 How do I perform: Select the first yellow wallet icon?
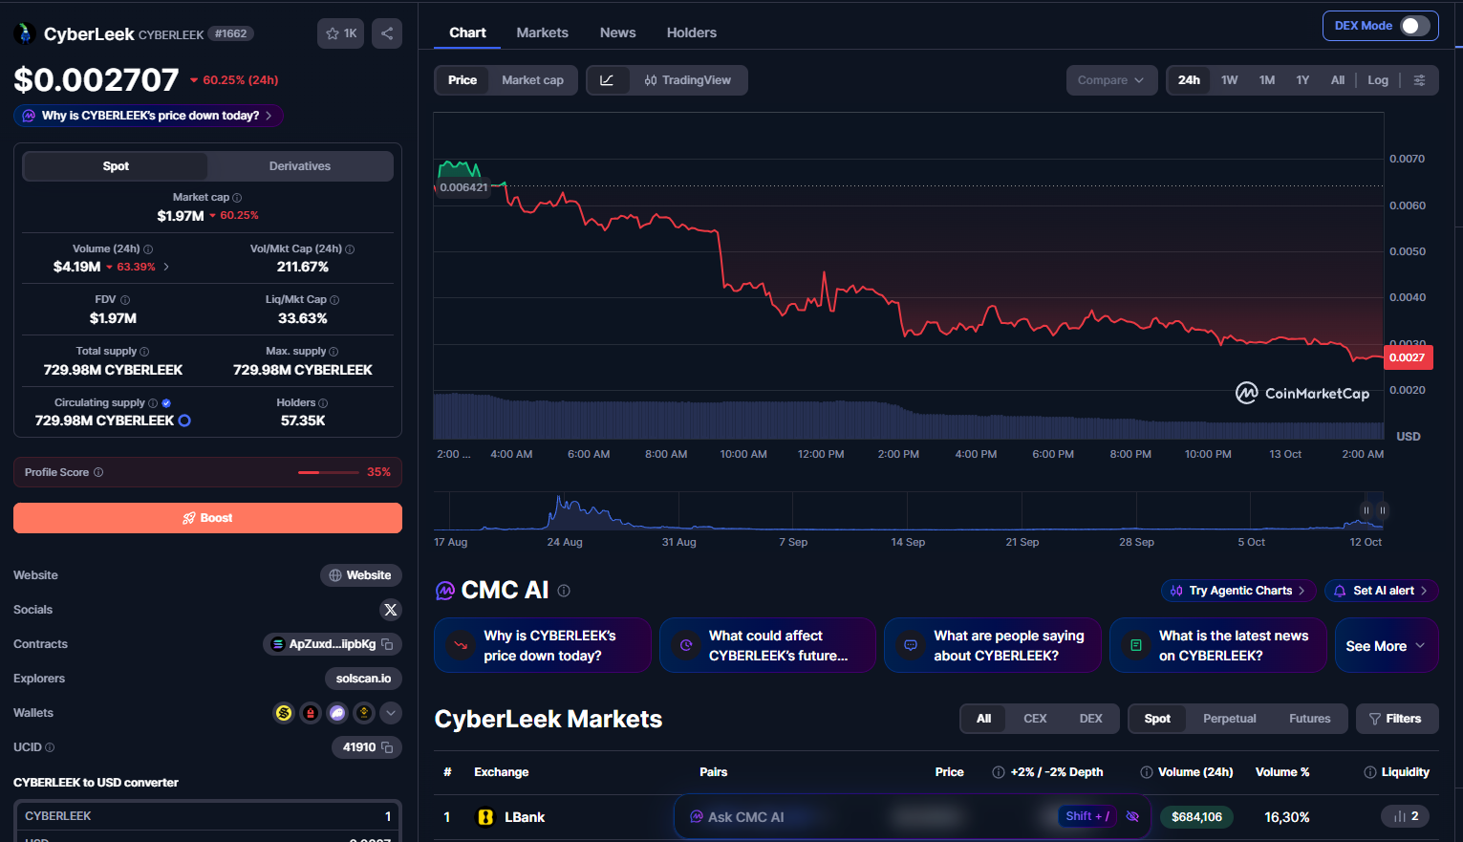coord(284,713)
